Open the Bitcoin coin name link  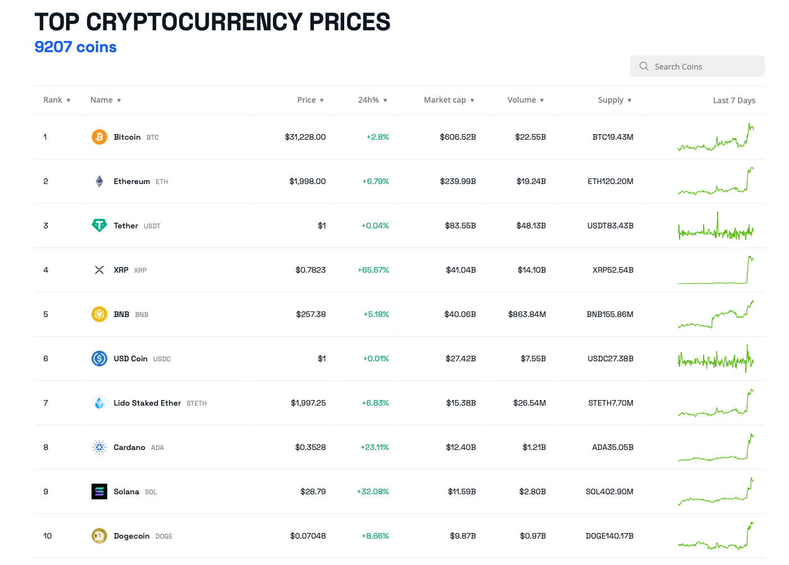coord(127,137)
